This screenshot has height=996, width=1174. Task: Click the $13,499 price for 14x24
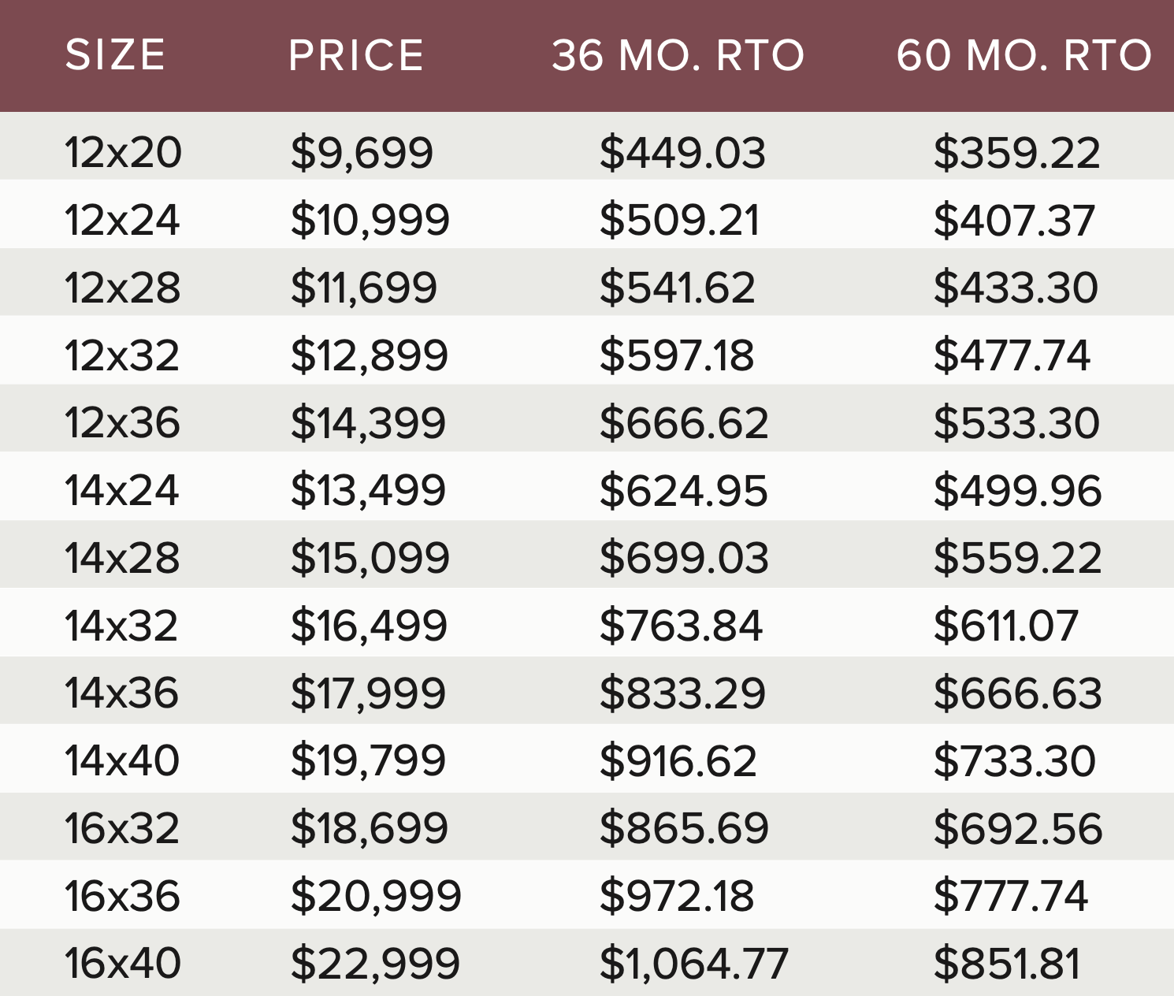[368, 491]
